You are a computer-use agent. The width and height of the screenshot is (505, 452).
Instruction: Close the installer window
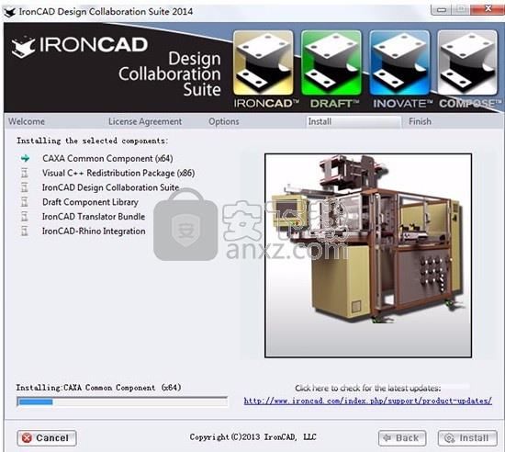[488, 9]
